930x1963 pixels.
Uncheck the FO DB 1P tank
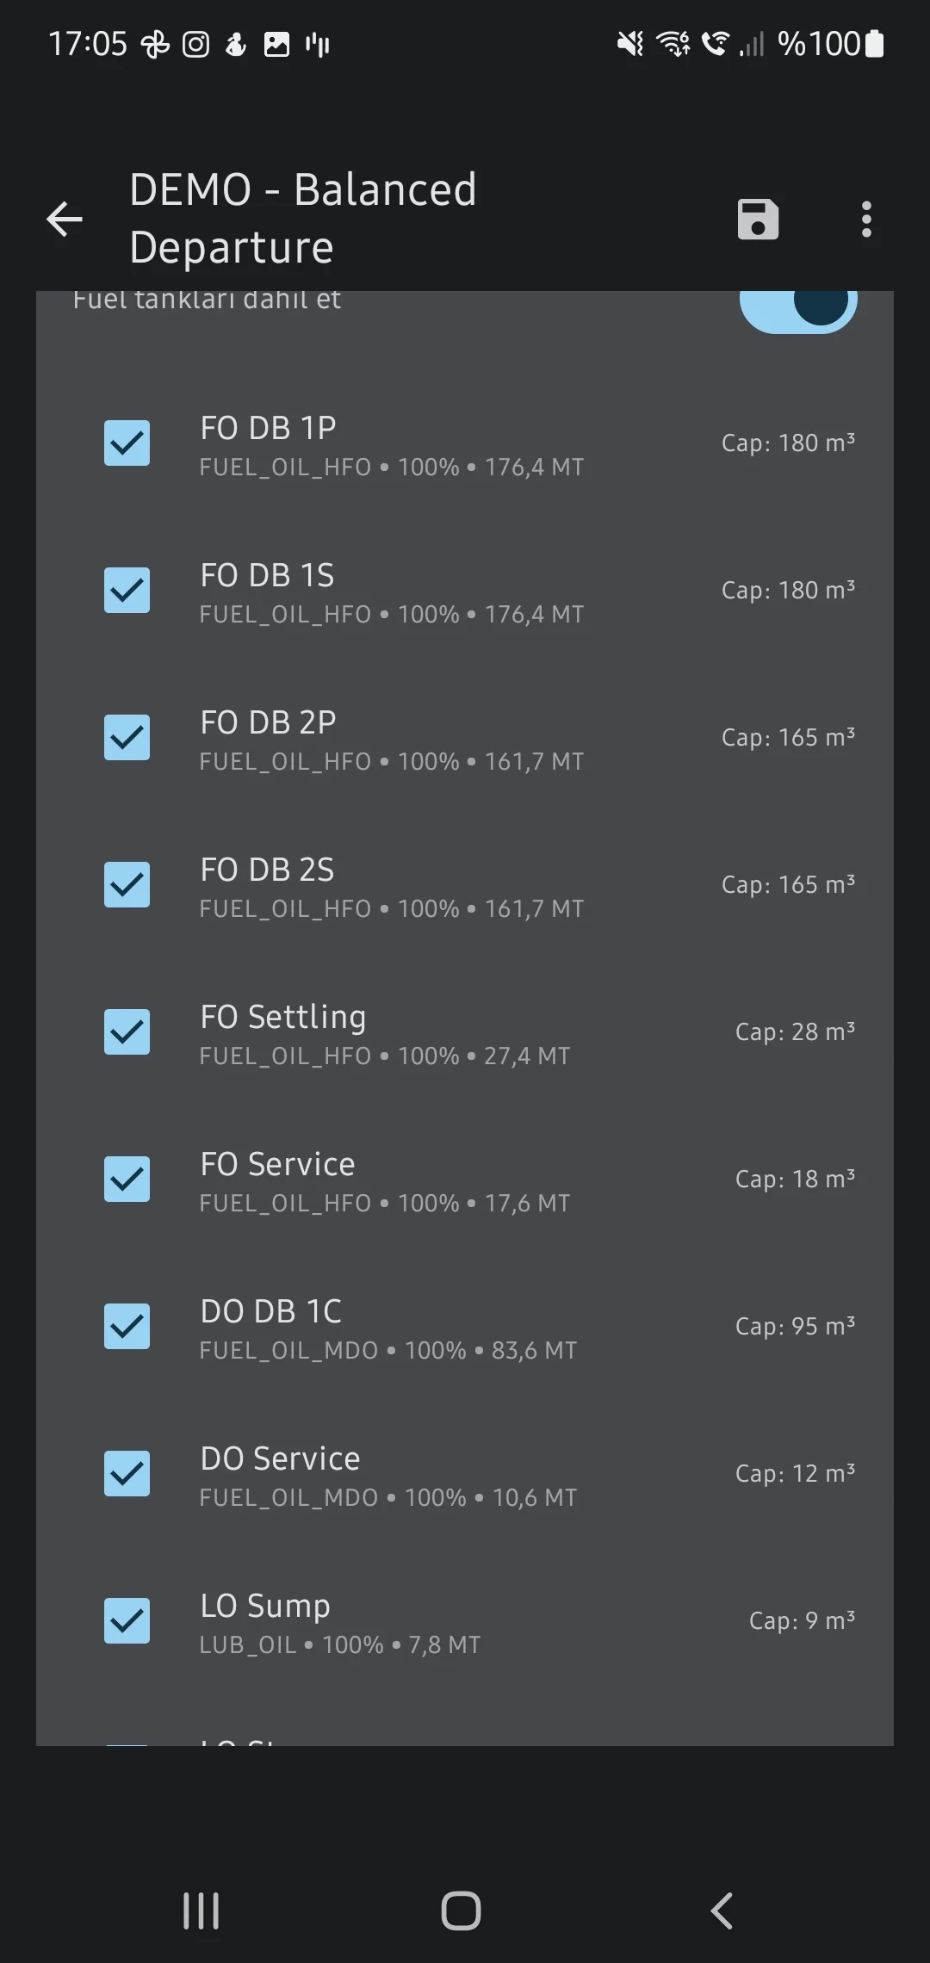(x=127, y=443)
